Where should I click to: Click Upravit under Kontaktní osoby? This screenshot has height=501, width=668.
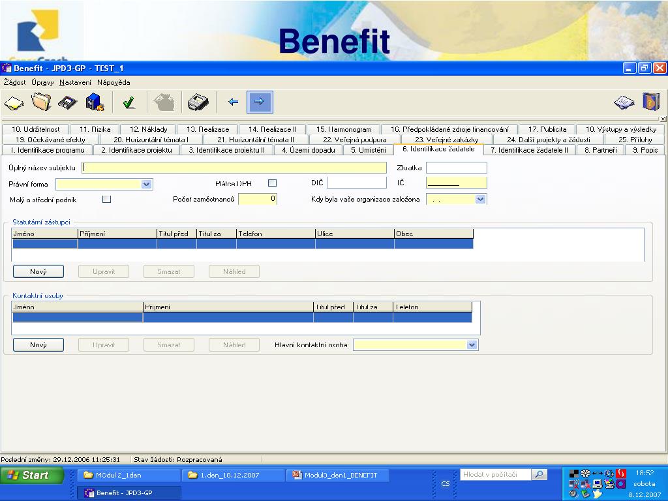click(x=104, y=344)
